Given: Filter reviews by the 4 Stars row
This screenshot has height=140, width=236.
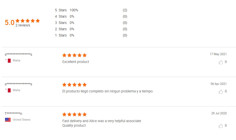Looking at the screenshot, I should pos(61,17).
